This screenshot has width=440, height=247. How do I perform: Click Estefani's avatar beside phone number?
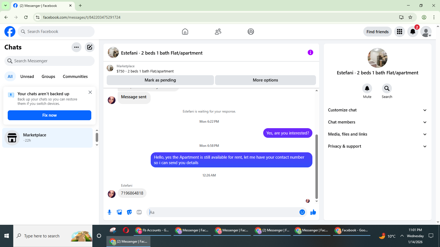pyautogui.click(x=112, y=194)
